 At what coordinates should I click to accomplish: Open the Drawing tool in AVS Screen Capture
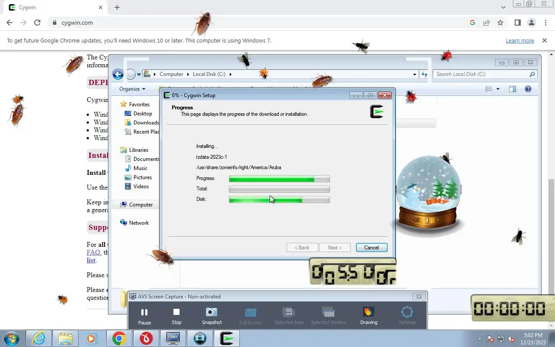click(x=369, y=316)
